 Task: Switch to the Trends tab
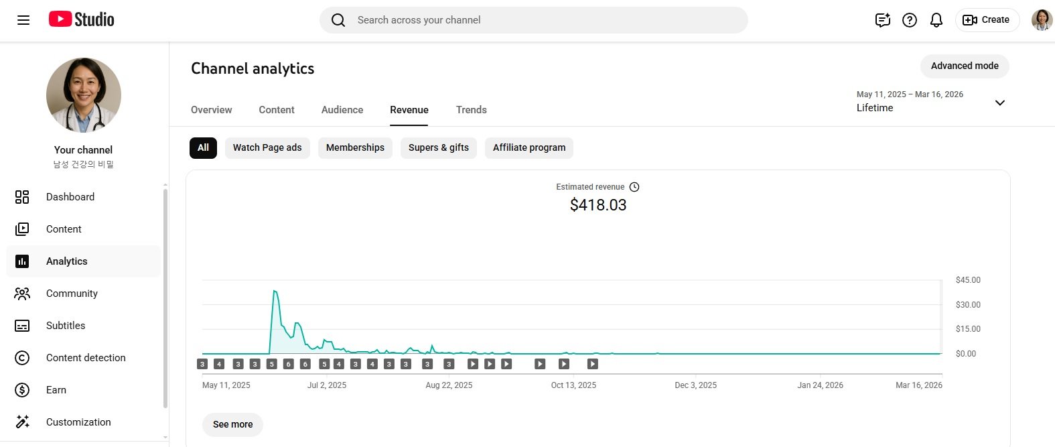(471, 110)
